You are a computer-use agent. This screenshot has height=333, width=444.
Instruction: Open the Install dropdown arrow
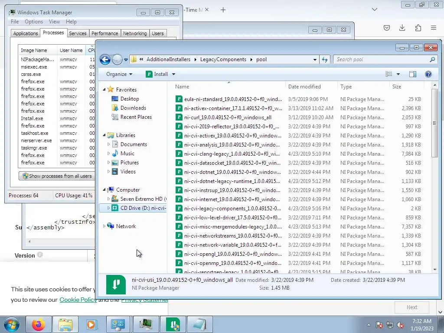click(173, 74)
